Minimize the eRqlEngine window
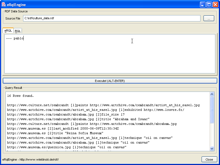220x165 pixels. tap(203, 4)
